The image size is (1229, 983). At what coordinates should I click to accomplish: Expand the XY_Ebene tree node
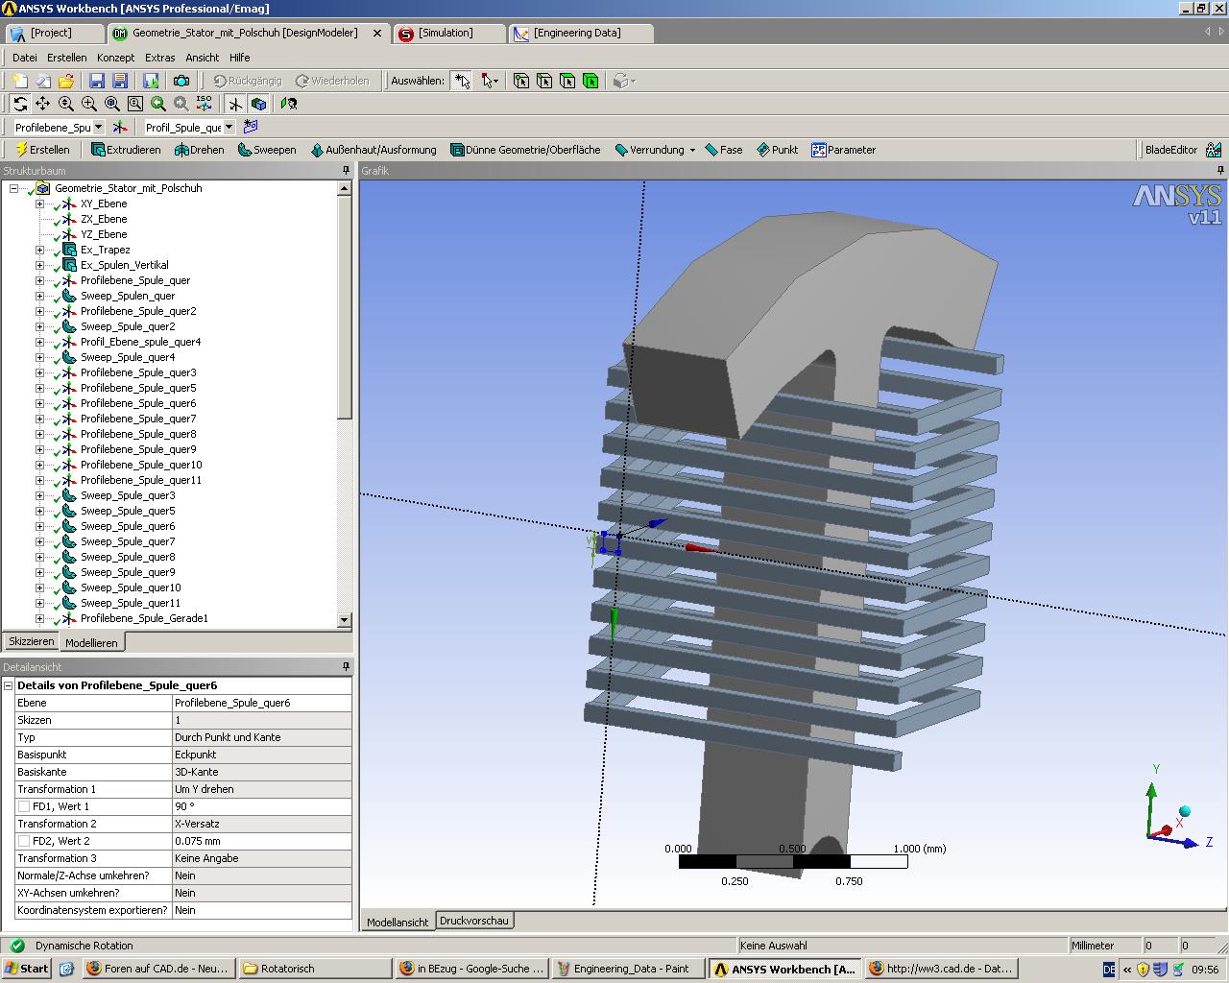click(39, 204)
